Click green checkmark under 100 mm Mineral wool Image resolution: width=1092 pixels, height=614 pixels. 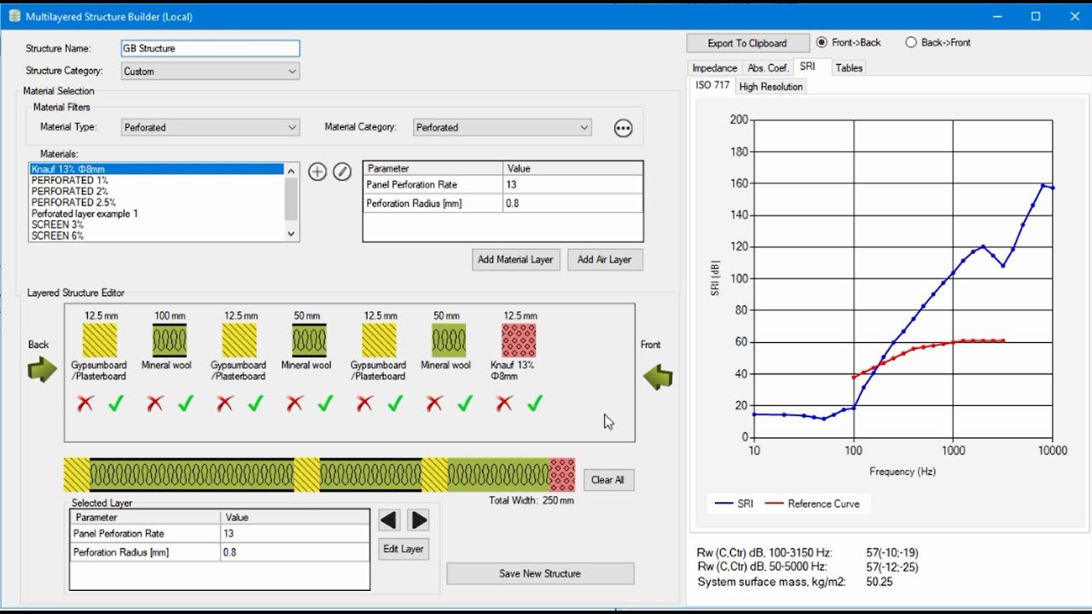[185, 403]
